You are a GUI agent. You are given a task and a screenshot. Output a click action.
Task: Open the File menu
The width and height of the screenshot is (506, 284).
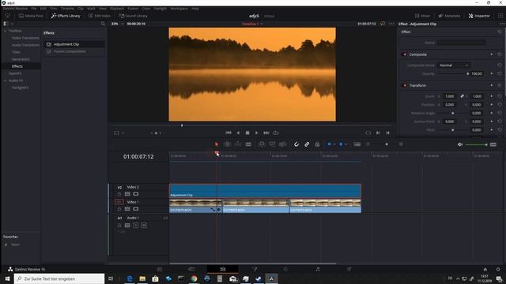tap(34, 9)
